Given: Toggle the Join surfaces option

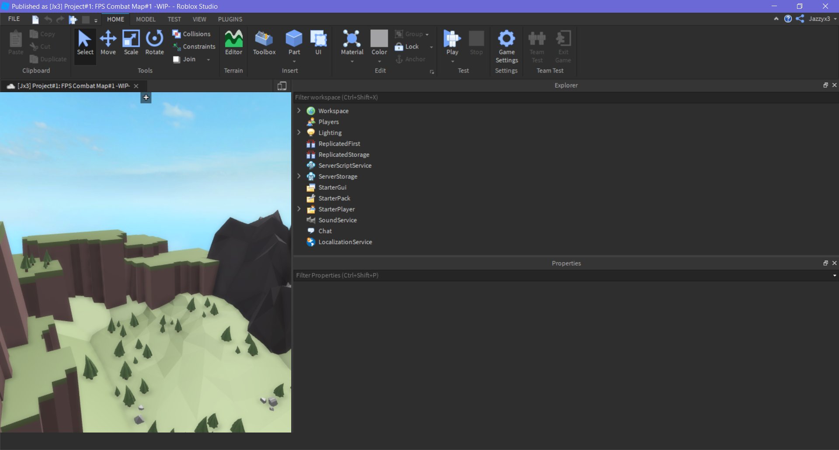Looking at the screenshot, I should 184,59.
